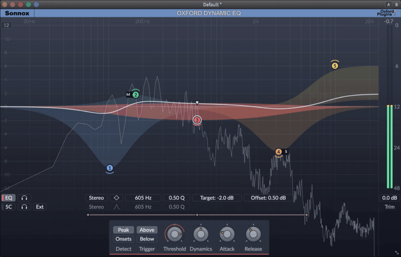Click the -0.7 peak level readout
This screenshot has width=401, height=257.
tap(389, 22)
